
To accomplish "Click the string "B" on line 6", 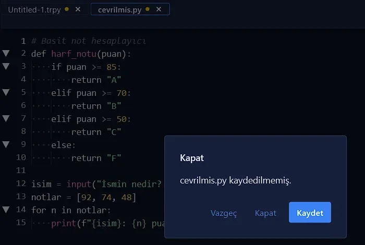I will [114, 106].
